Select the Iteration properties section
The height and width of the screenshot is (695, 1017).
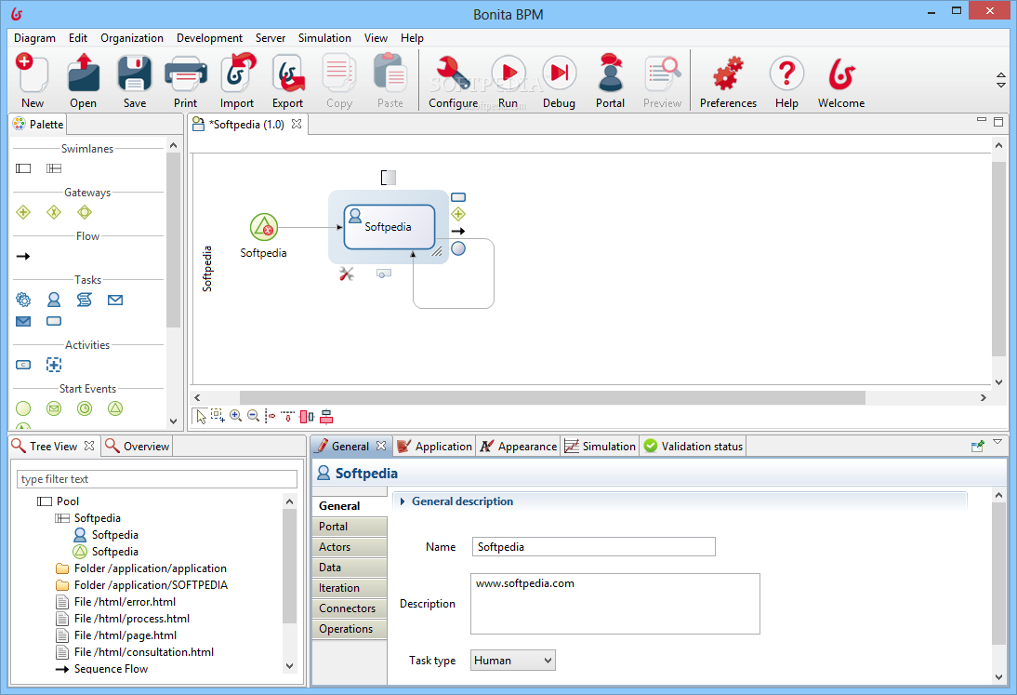tap(350, 588)
